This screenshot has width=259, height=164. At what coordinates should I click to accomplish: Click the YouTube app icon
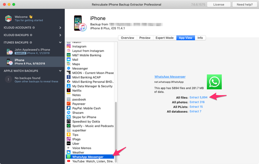coord(68,161)
